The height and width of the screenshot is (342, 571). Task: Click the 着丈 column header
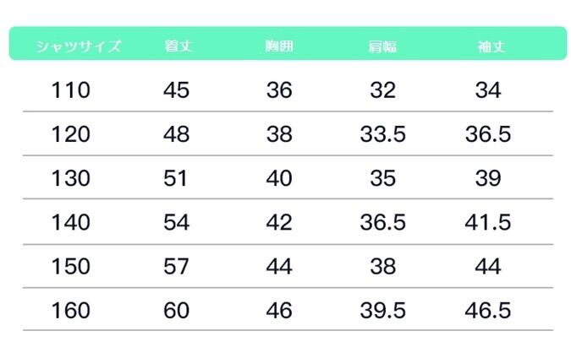pos(177,46)
